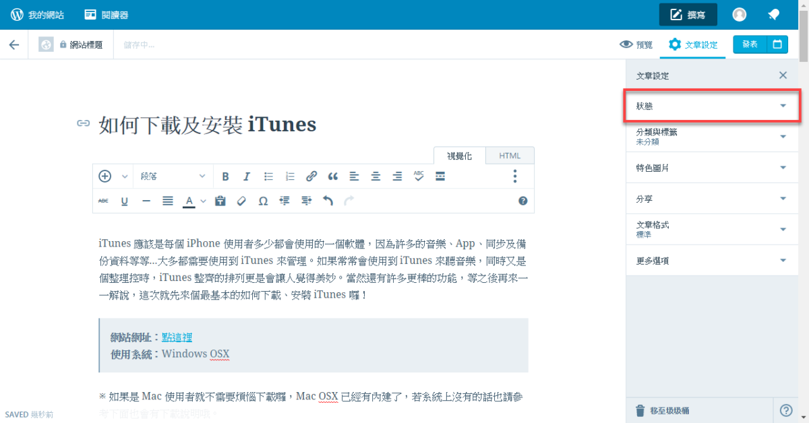Click into the first body paragraph
This screenshot has width=809, height=423.
coord(313,269)
